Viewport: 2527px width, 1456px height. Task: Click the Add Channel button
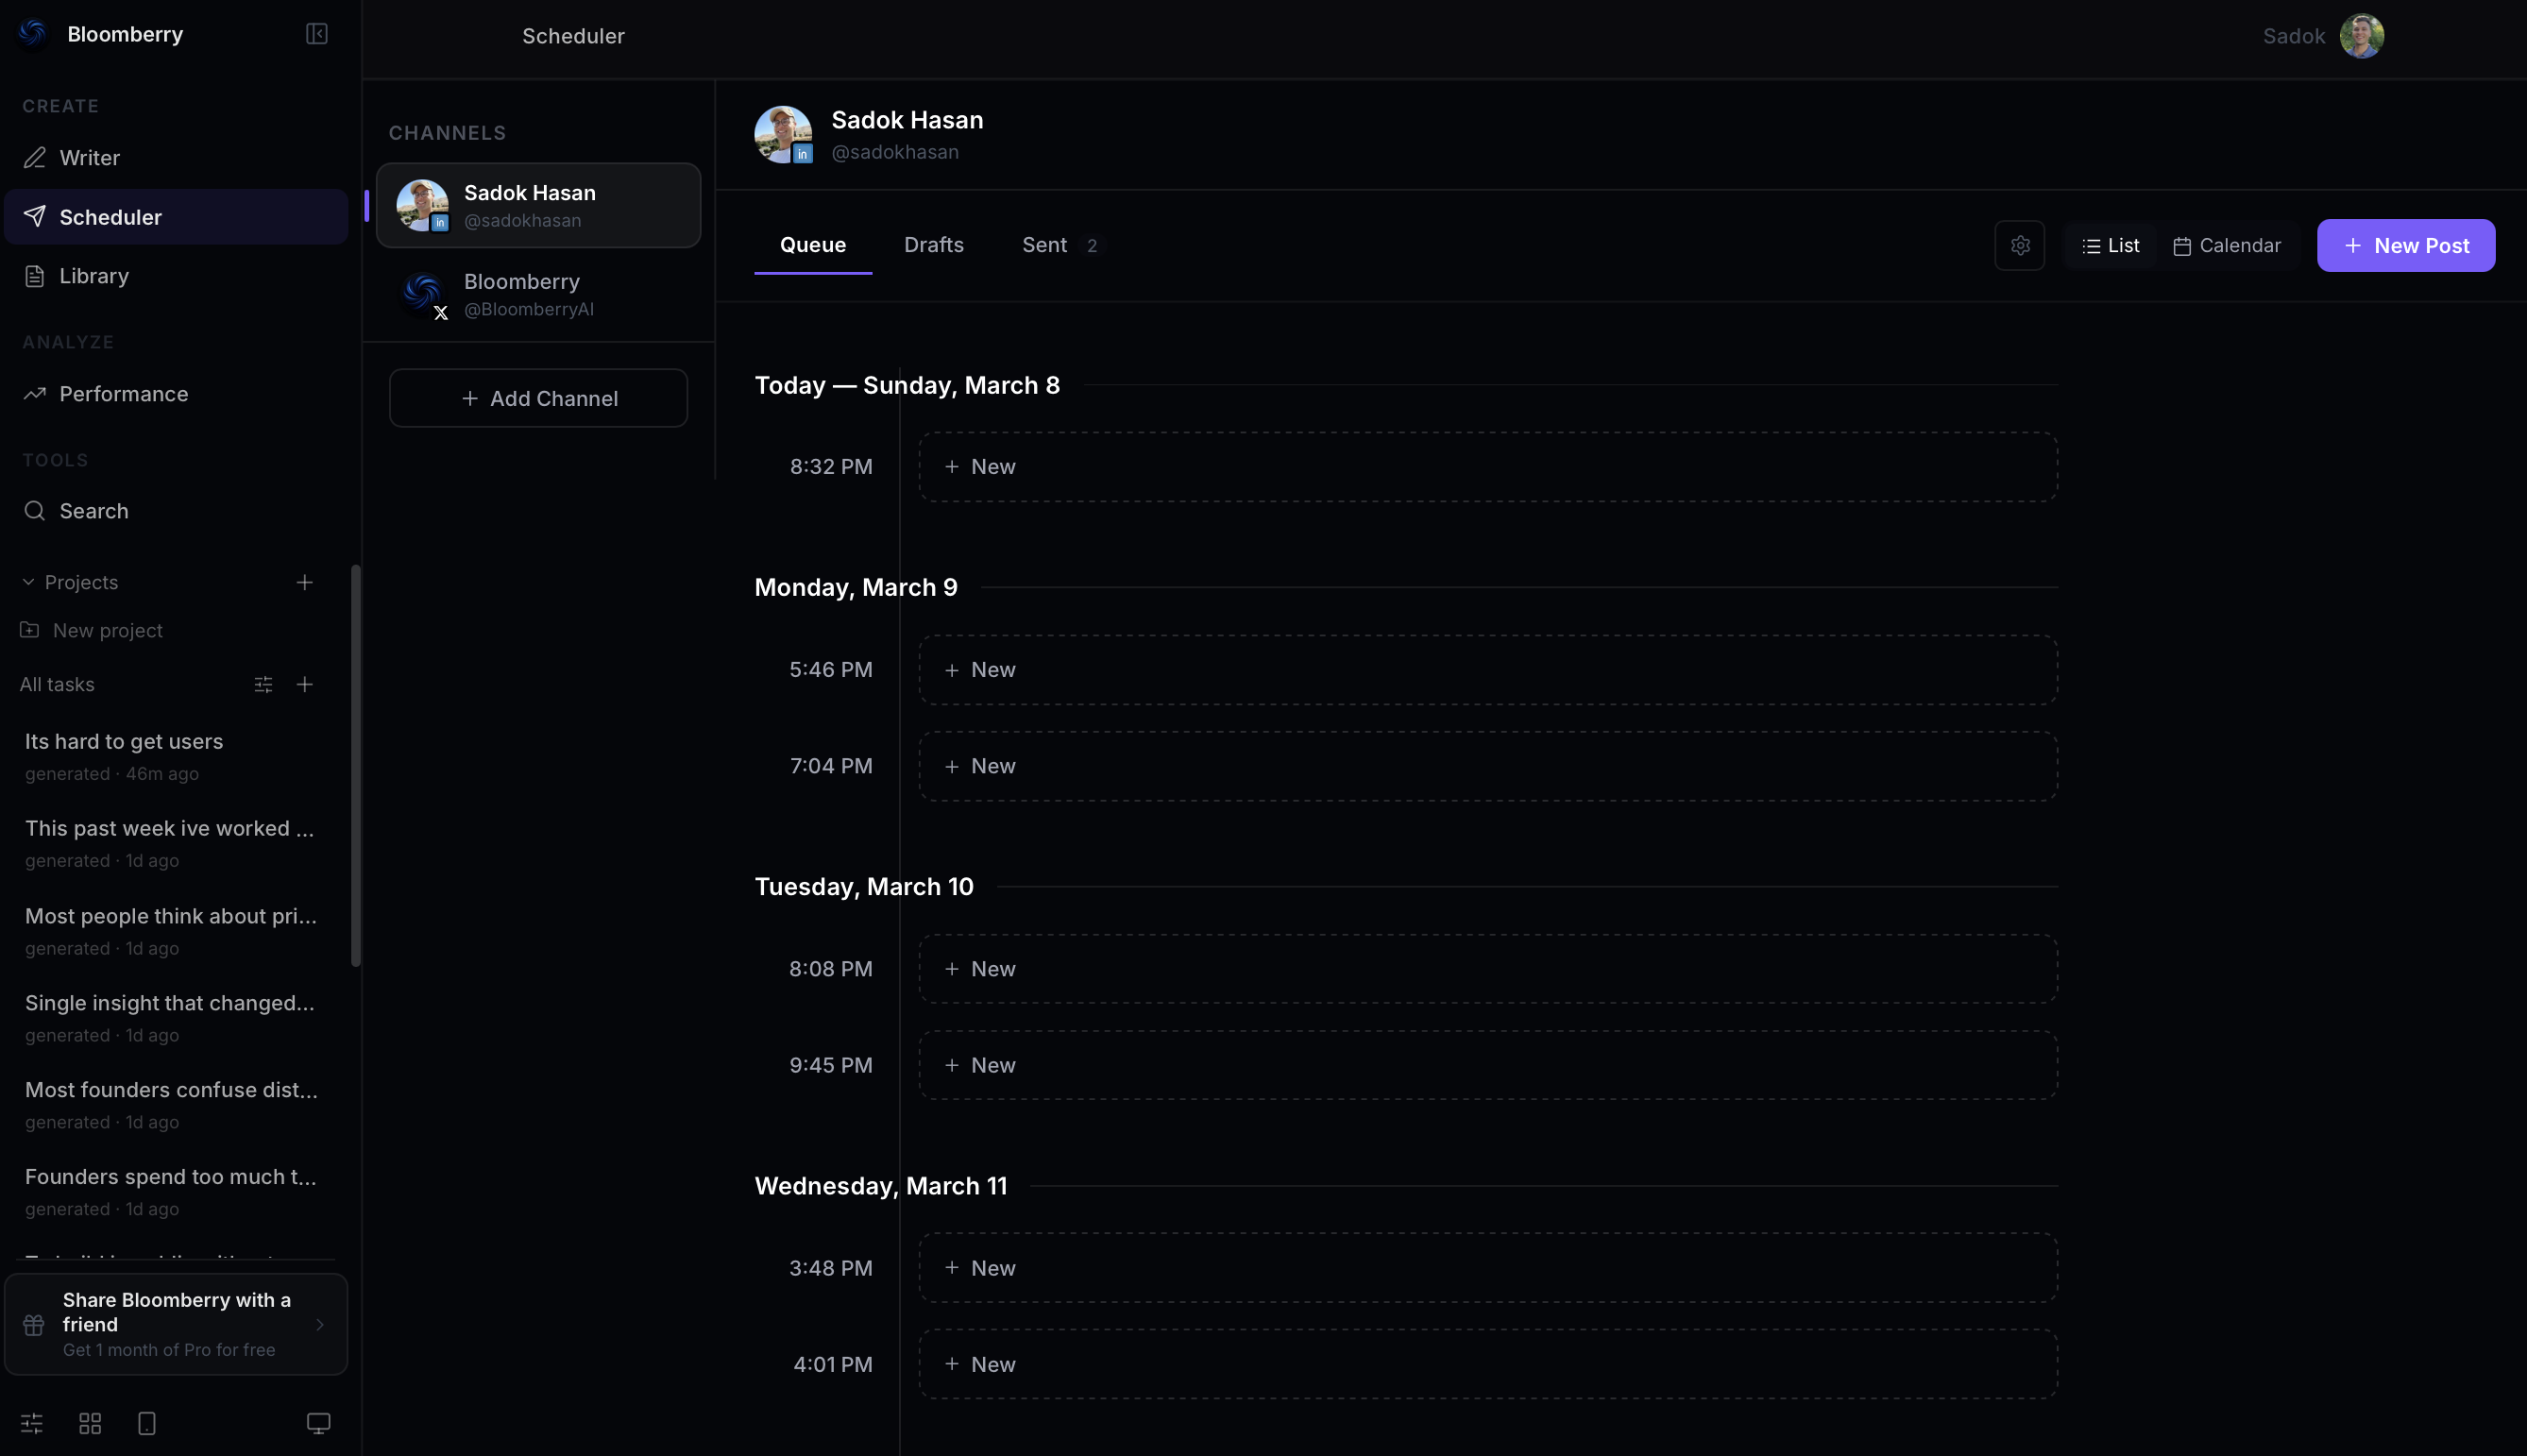click(538, 398)
